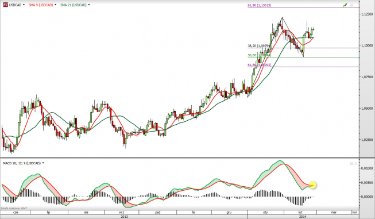
Task: Click the 1,02500 price axis value
Action: (x=367, y=139)
